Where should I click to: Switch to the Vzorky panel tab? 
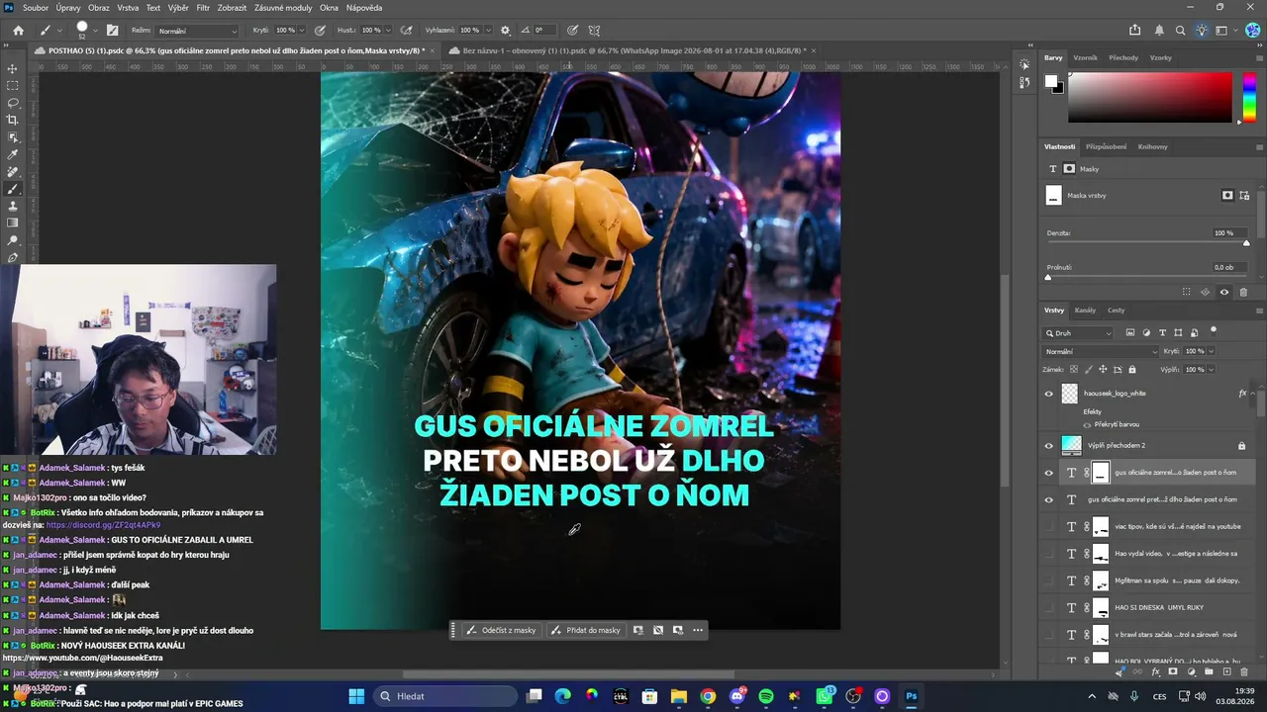point(1160,57)
